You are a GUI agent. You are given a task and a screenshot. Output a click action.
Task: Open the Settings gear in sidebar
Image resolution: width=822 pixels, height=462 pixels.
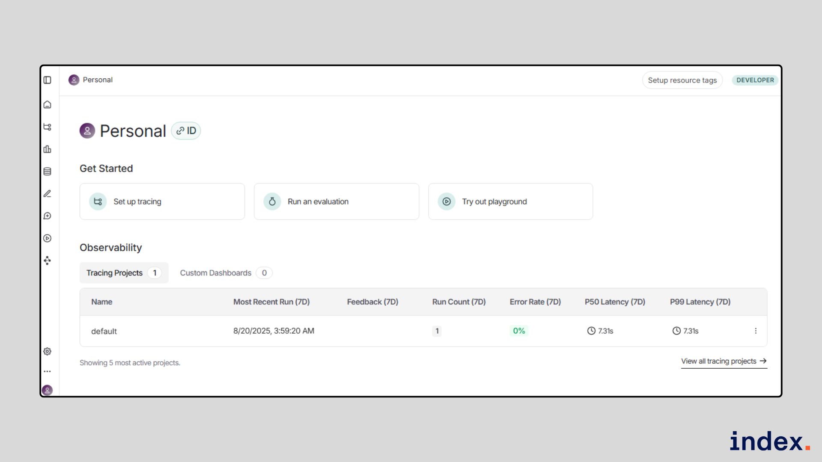[x=48, y=351]
